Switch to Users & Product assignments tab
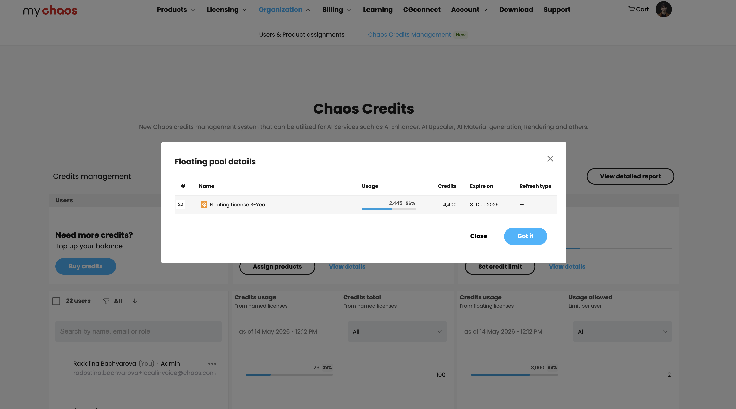 302,34
